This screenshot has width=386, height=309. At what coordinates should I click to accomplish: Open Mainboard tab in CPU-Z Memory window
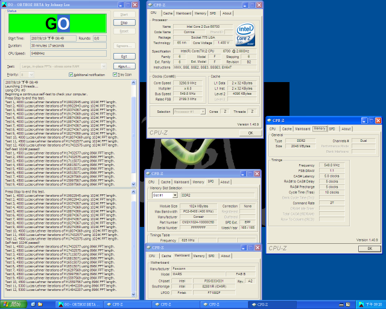[303, 129]
